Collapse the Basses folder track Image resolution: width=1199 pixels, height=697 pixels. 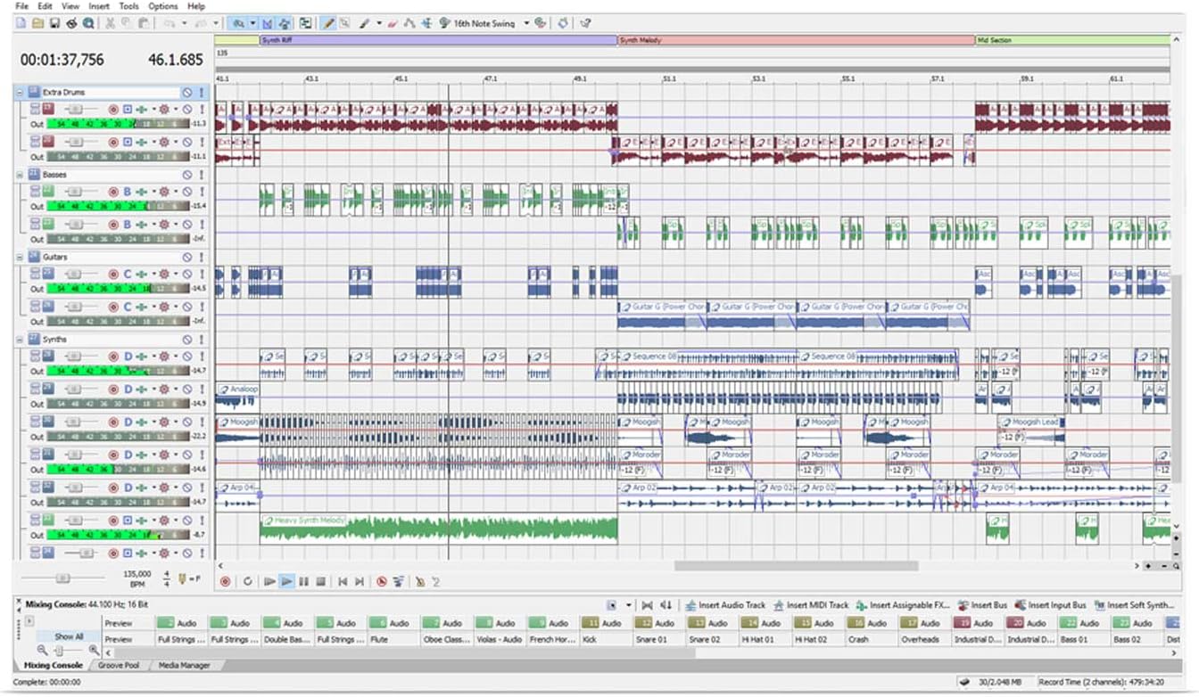(x=19, y=174)
